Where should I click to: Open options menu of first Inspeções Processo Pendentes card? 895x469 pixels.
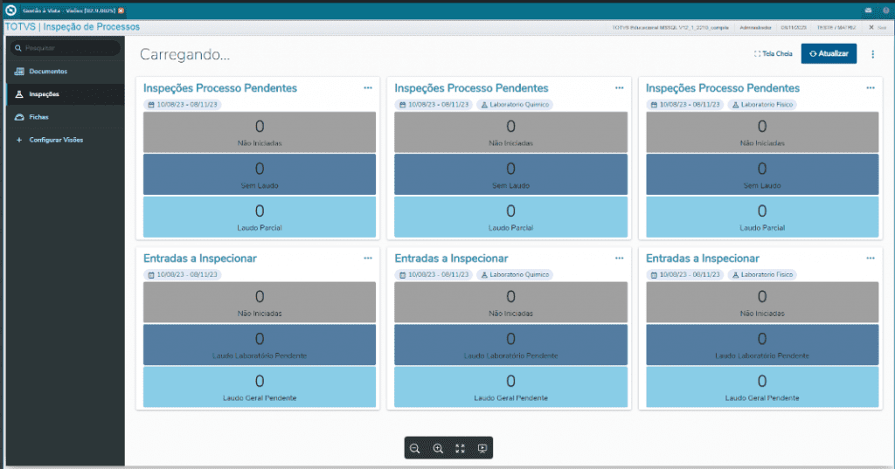(368, 88)
